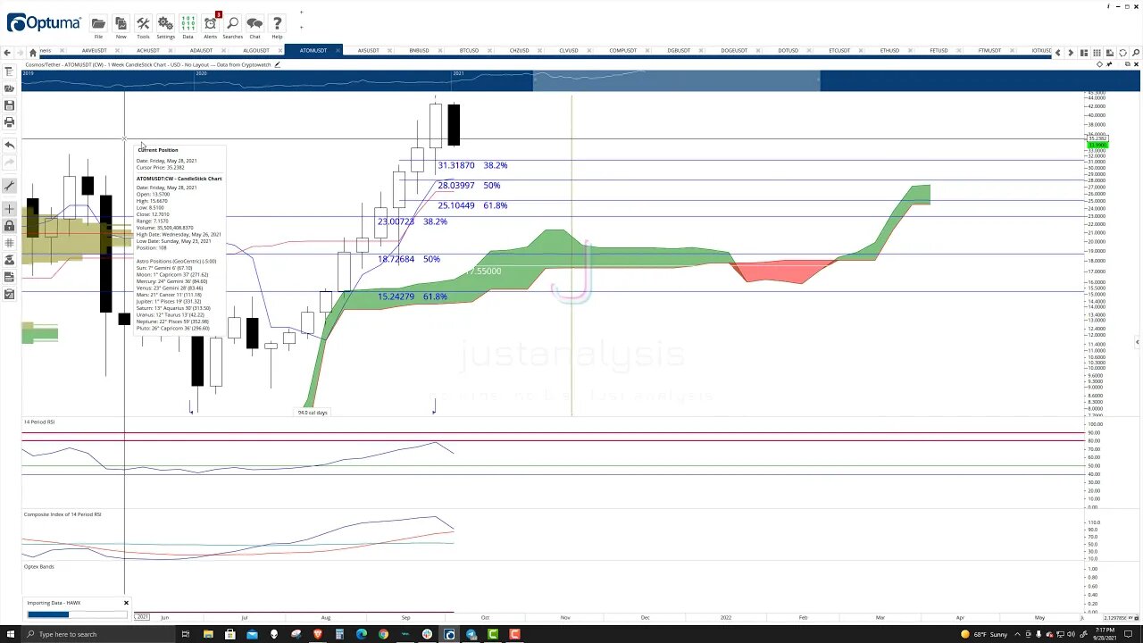Open Chrome from the taskbar
The height and width of the screenshot is (643, 1143).
tap(383, 634)
